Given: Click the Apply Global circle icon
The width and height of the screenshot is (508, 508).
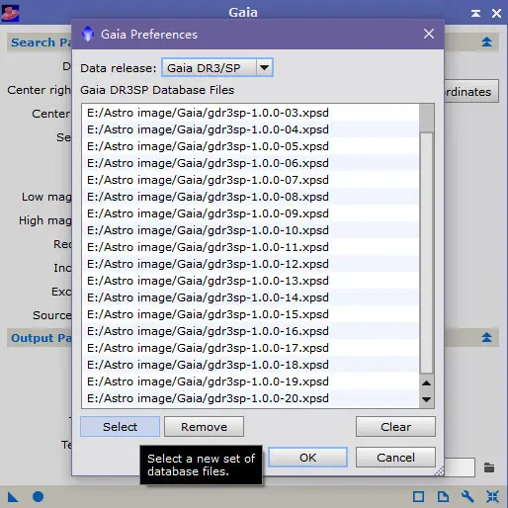Looking at the screenshot, I should coord(38,496).
